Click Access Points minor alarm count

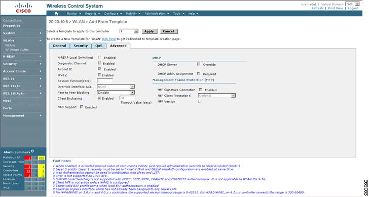click(42, 175)
